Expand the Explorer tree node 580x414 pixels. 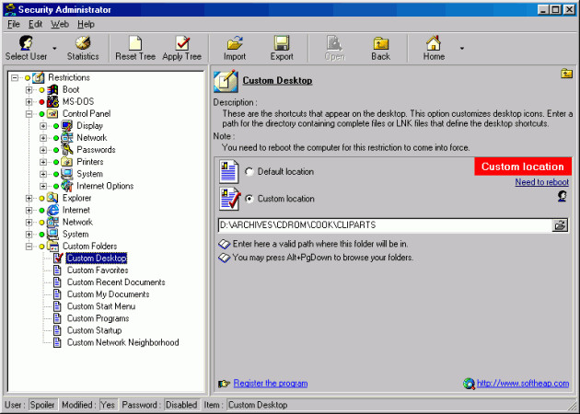click(29, 198)
